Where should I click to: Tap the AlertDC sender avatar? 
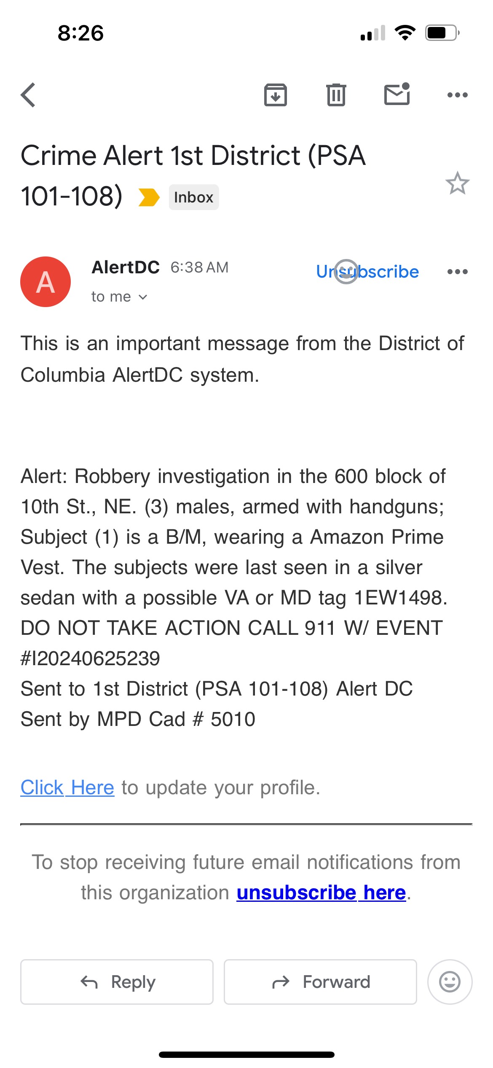pyautogui.click(x=46, y=282)
